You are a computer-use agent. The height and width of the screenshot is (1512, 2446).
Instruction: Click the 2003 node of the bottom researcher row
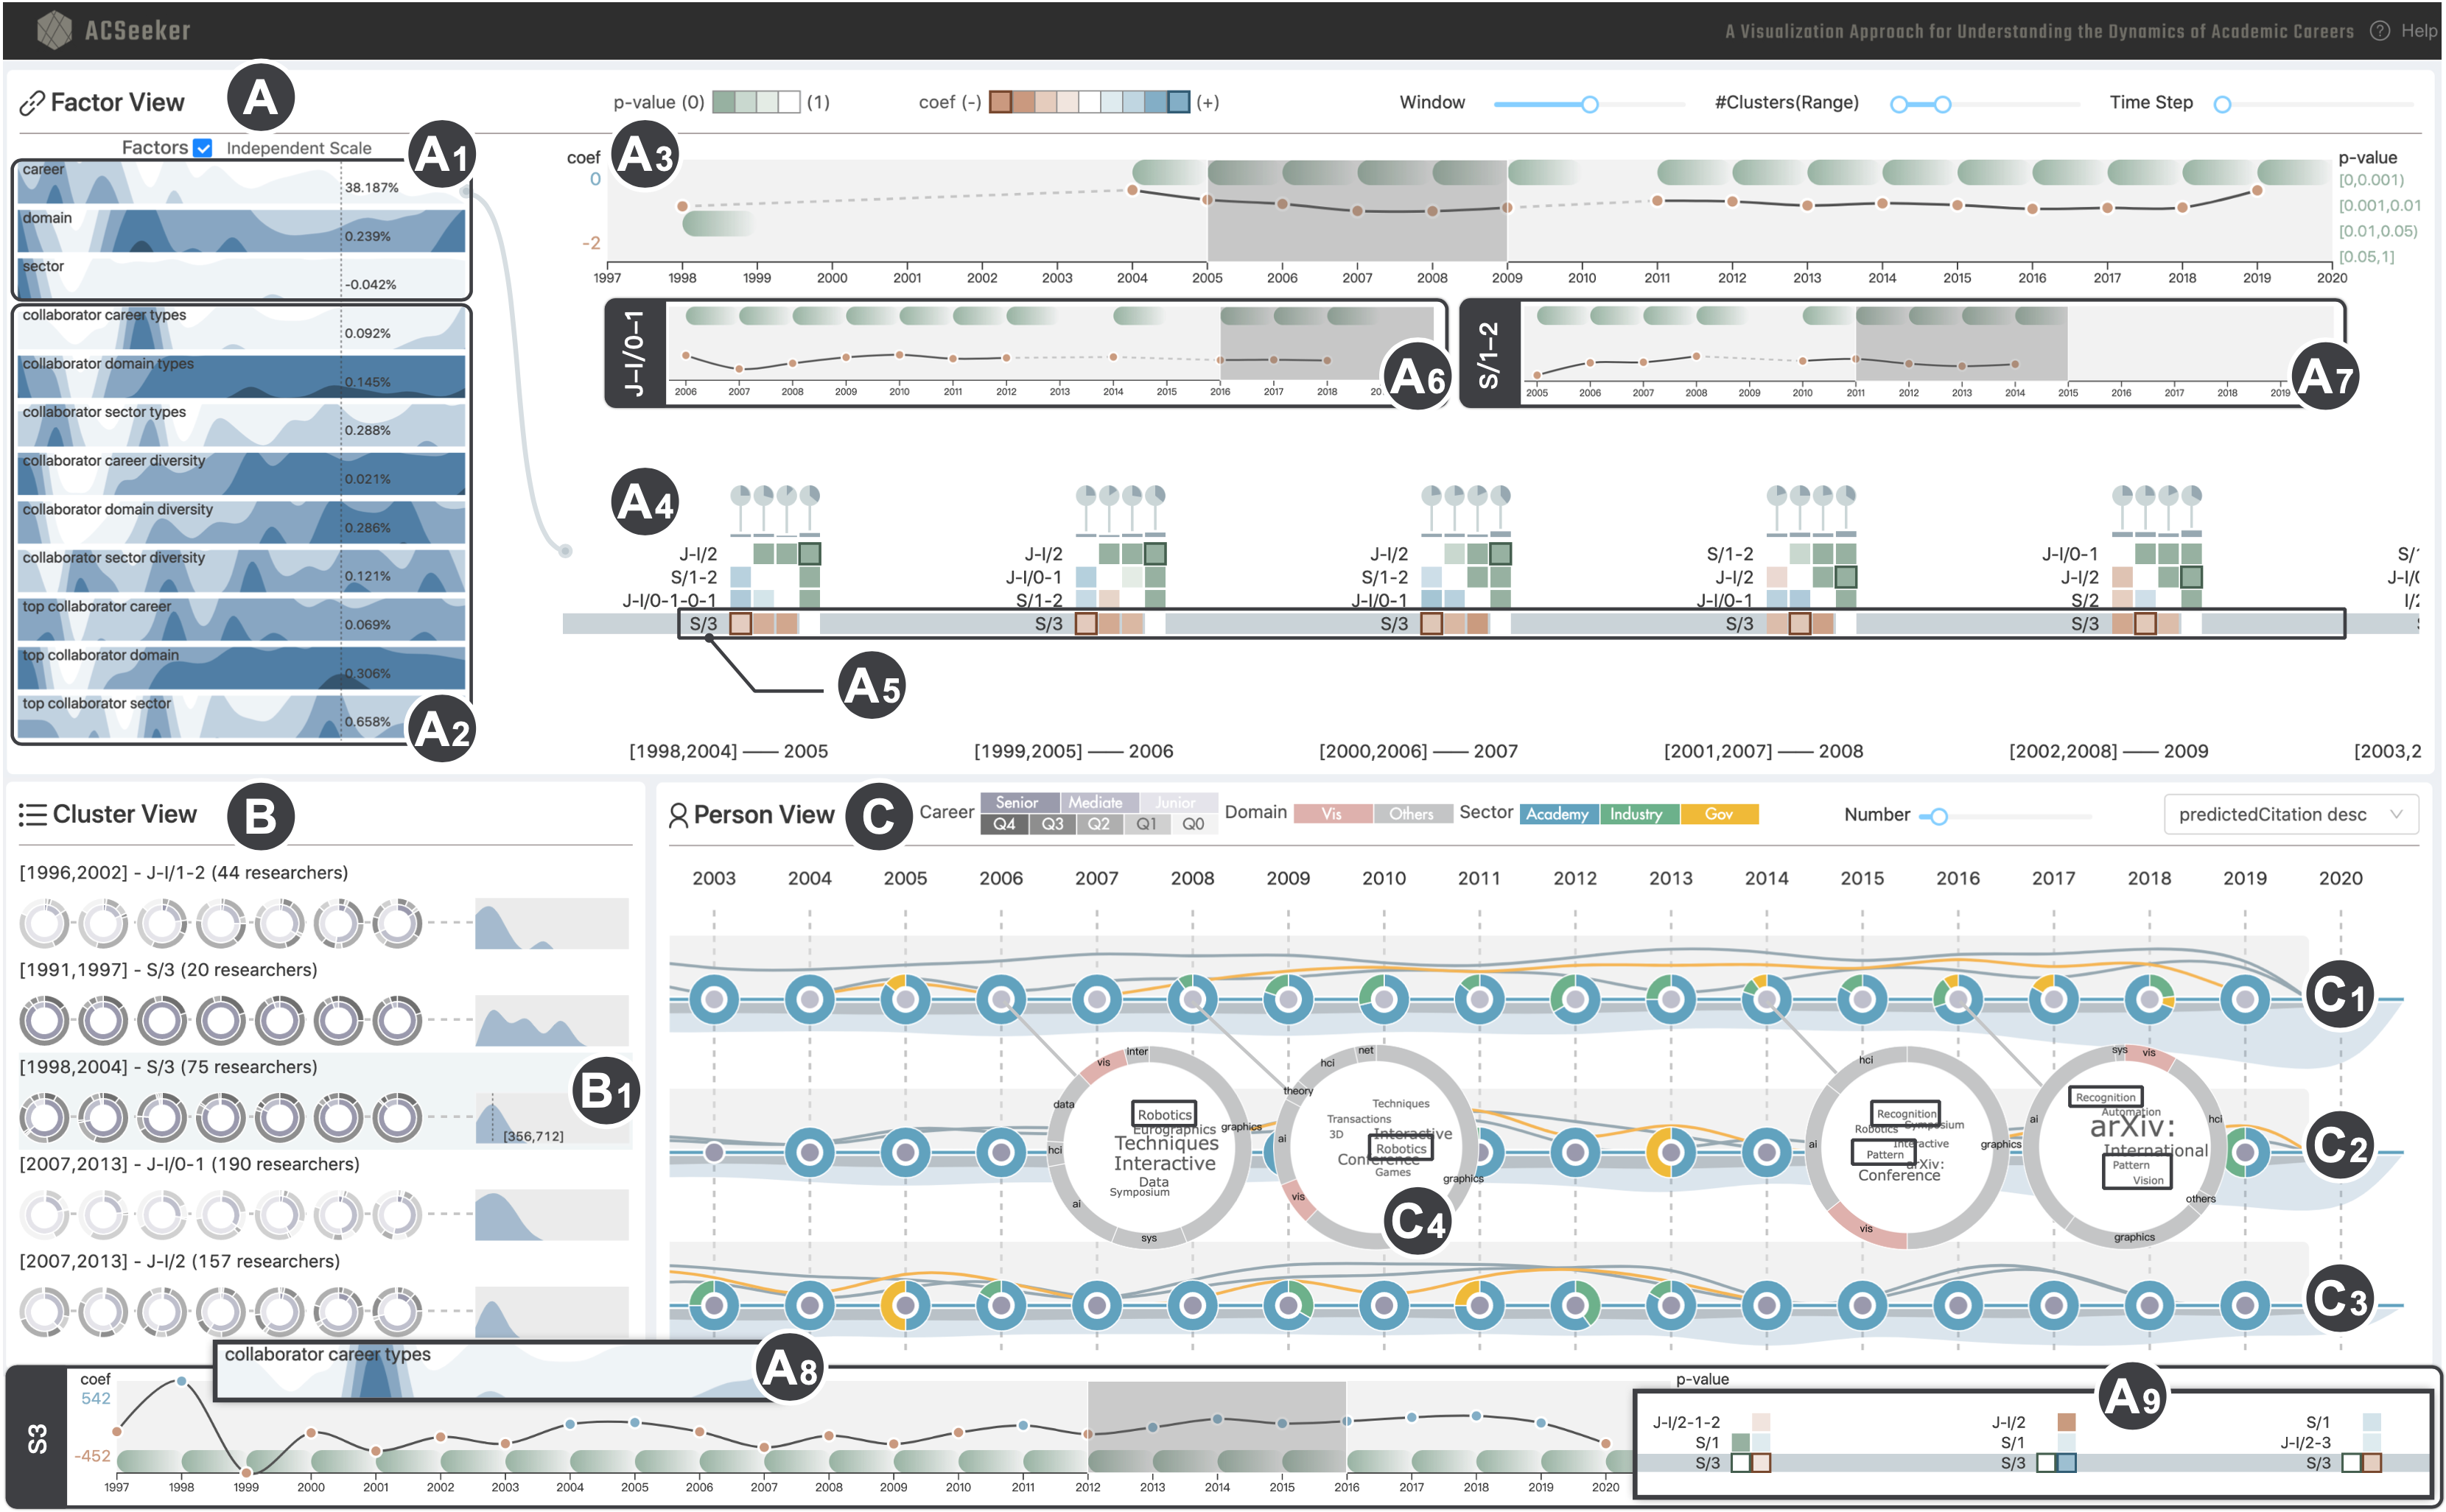(x=715, y=1305)
